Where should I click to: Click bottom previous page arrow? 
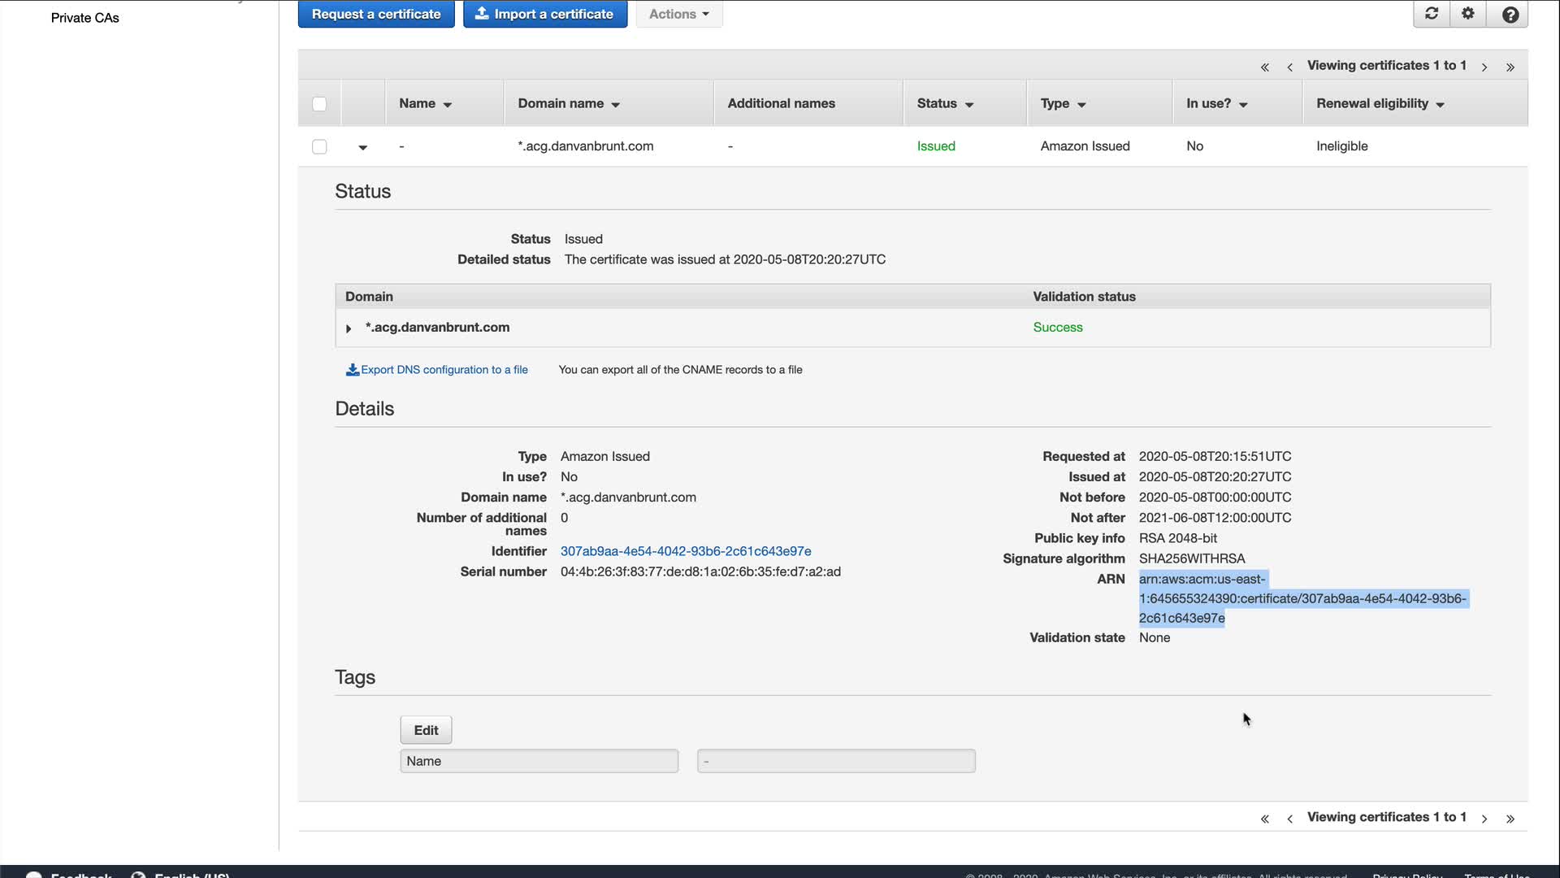tap(1289, 818)
